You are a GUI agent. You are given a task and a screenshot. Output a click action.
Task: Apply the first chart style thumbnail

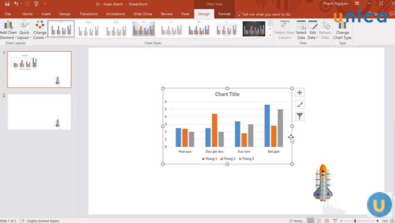[61, 29]
